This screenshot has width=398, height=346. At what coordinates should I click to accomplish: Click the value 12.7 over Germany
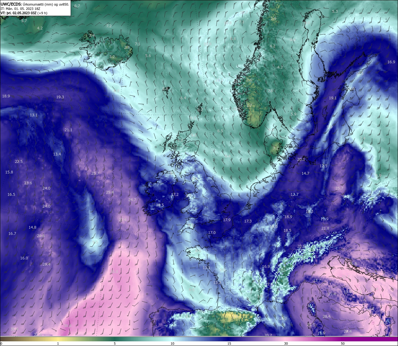click(294, 195)
